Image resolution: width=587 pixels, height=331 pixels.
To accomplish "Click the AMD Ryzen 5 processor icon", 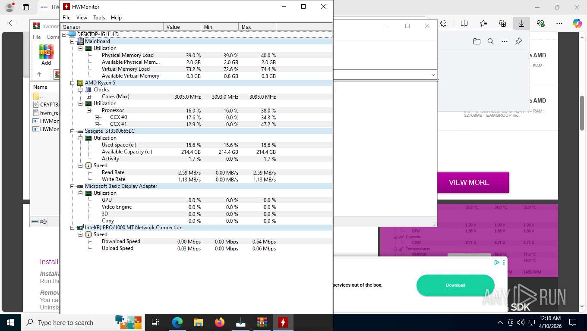I will 80,83.
